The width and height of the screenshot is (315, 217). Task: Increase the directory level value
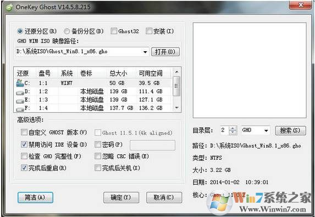pyautogui.click(x=233, y=128)
